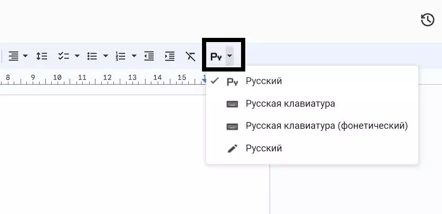Choose Русская клавиатура from the menu

click(x=290, y=104)
